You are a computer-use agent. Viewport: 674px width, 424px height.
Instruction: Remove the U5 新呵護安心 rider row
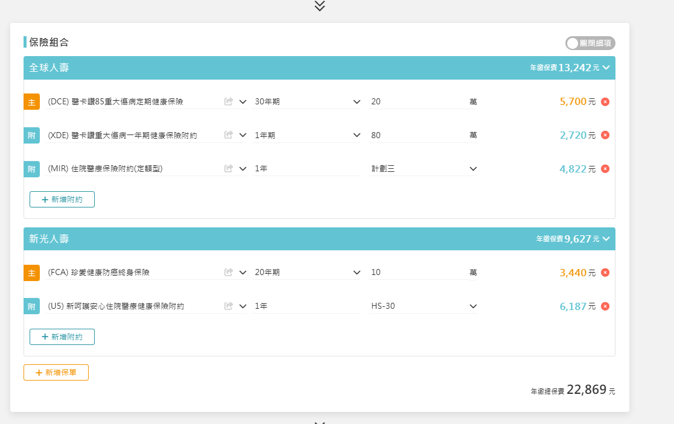tap(605, 306)
